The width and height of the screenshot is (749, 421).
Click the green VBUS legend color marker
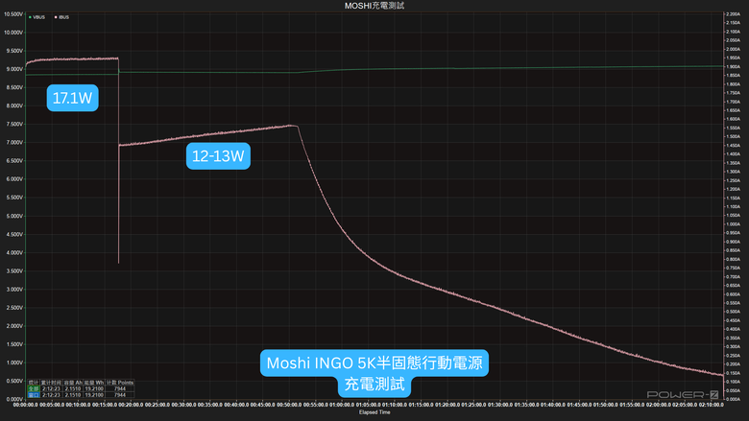tap(30, 17)
